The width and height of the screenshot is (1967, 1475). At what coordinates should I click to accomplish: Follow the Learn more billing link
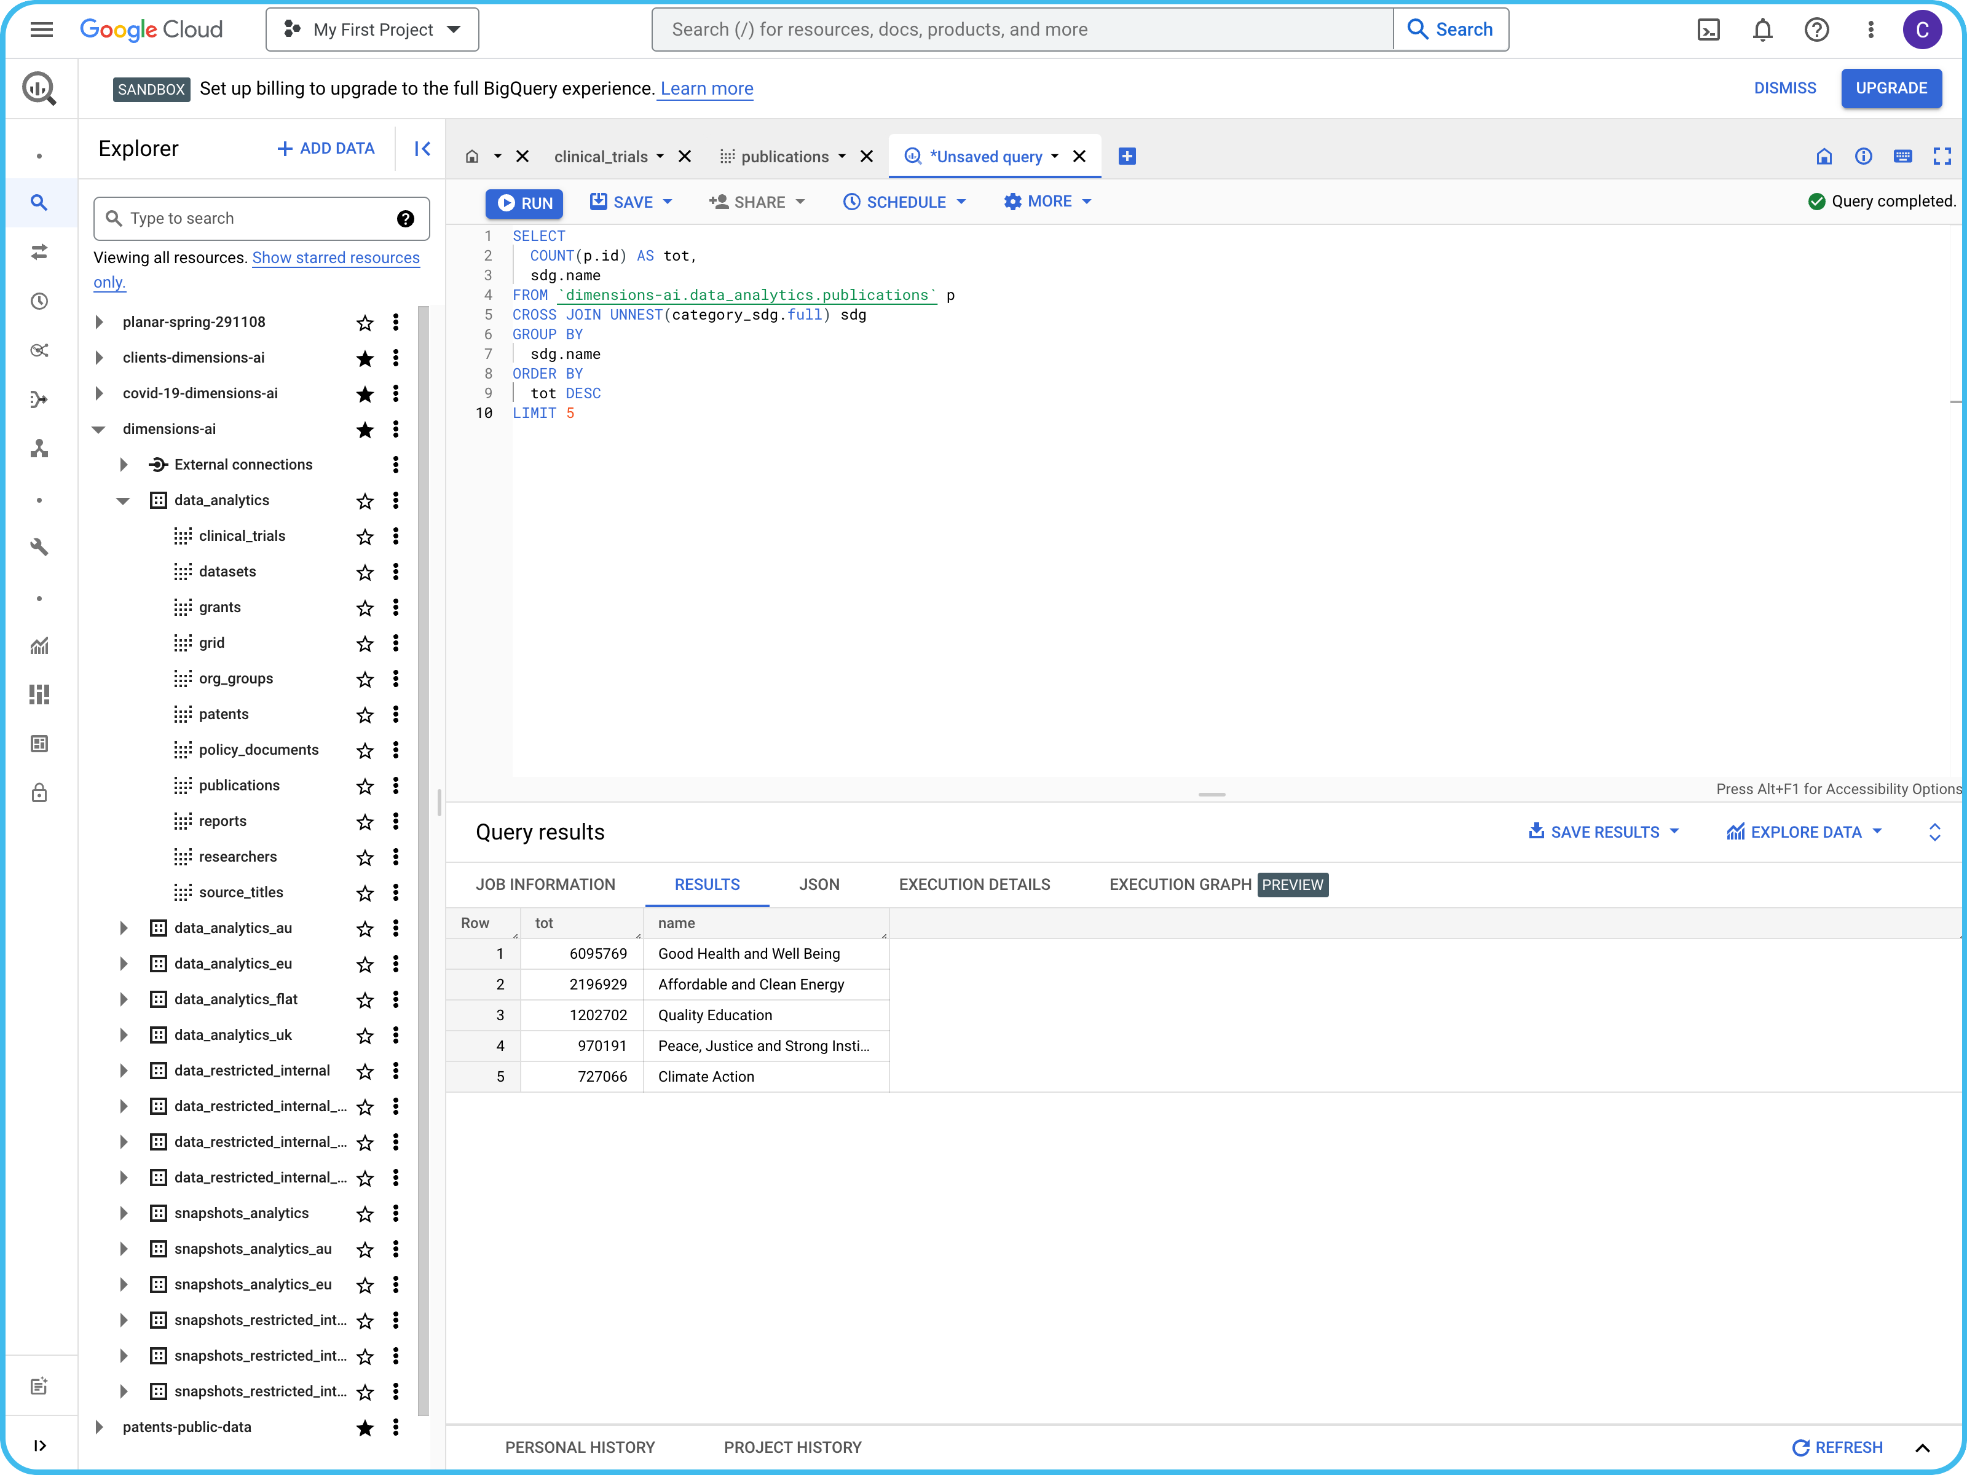706,89
